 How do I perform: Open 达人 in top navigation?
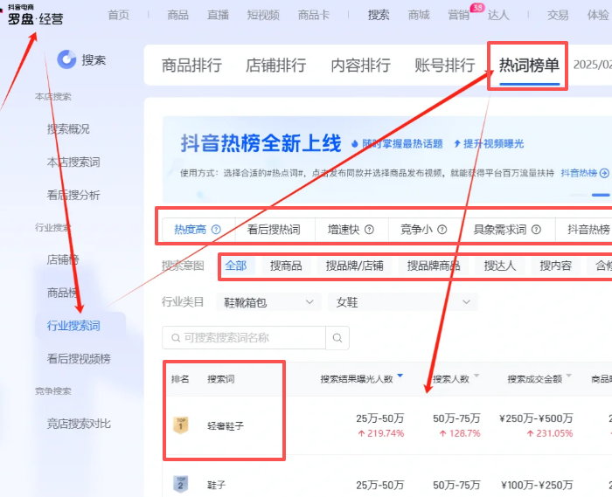[498, 15]
